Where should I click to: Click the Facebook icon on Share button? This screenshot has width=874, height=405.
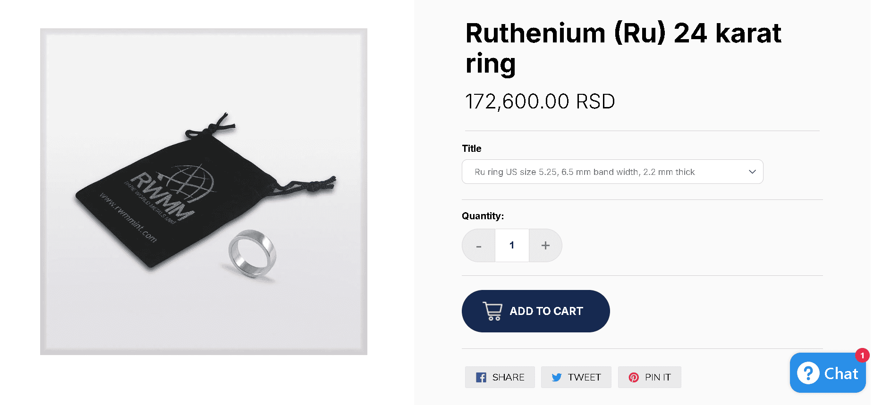(481, 377)
